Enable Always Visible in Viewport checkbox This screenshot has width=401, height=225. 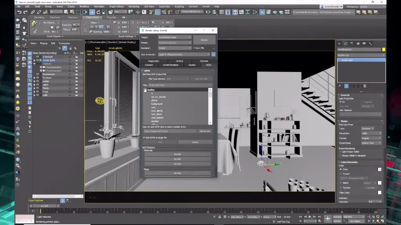tap(341, 155)
